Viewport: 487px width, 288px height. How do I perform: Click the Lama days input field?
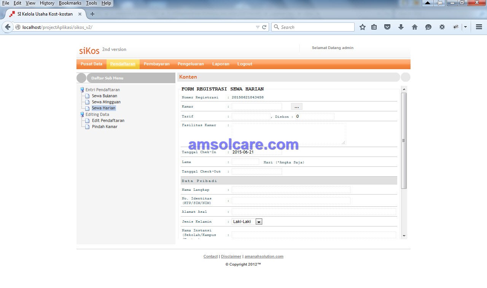tap(245, 162)
